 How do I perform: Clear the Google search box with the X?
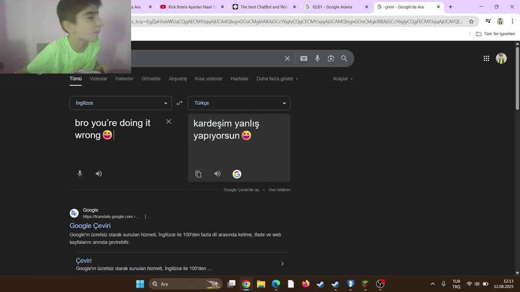[287, 58]
